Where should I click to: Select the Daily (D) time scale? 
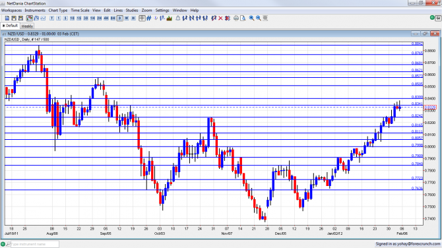pos(120,18)
